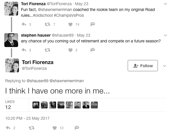Like the first tweet with 74 likes
The image size is (176, 137).
70,25
